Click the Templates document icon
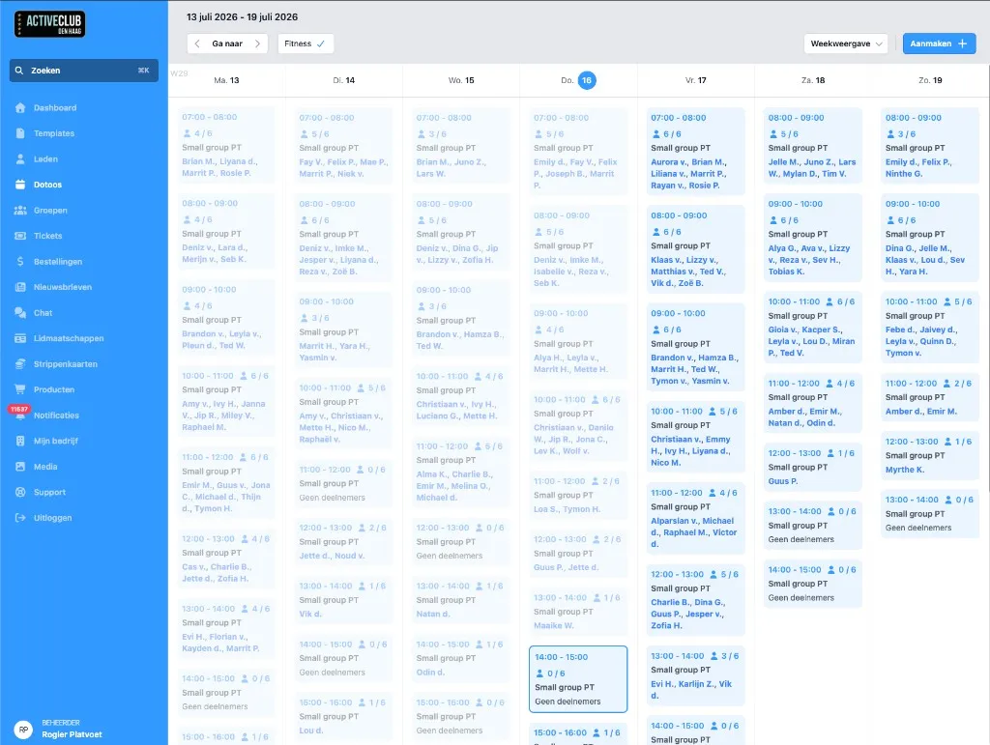990x745 pixels. 20,133
